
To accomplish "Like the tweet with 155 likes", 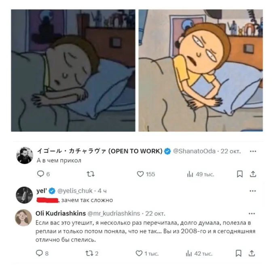I will coord(140,174).
